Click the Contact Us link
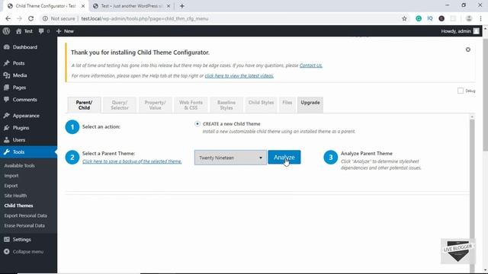The image size is (488, 274). [310, 65]
